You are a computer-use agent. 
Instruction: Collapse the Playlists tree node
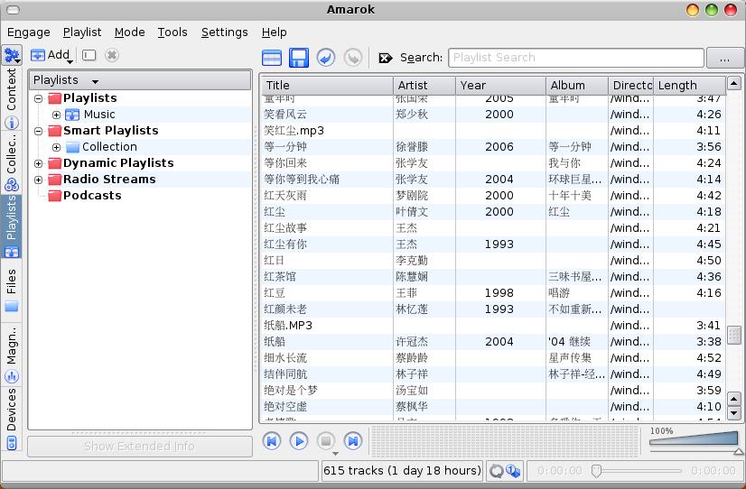click(39, 98)
